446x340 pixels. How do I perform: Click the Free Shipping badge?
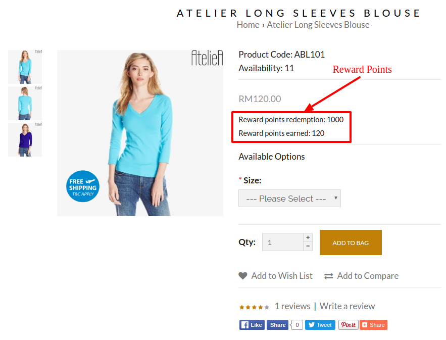click(83, 186)
